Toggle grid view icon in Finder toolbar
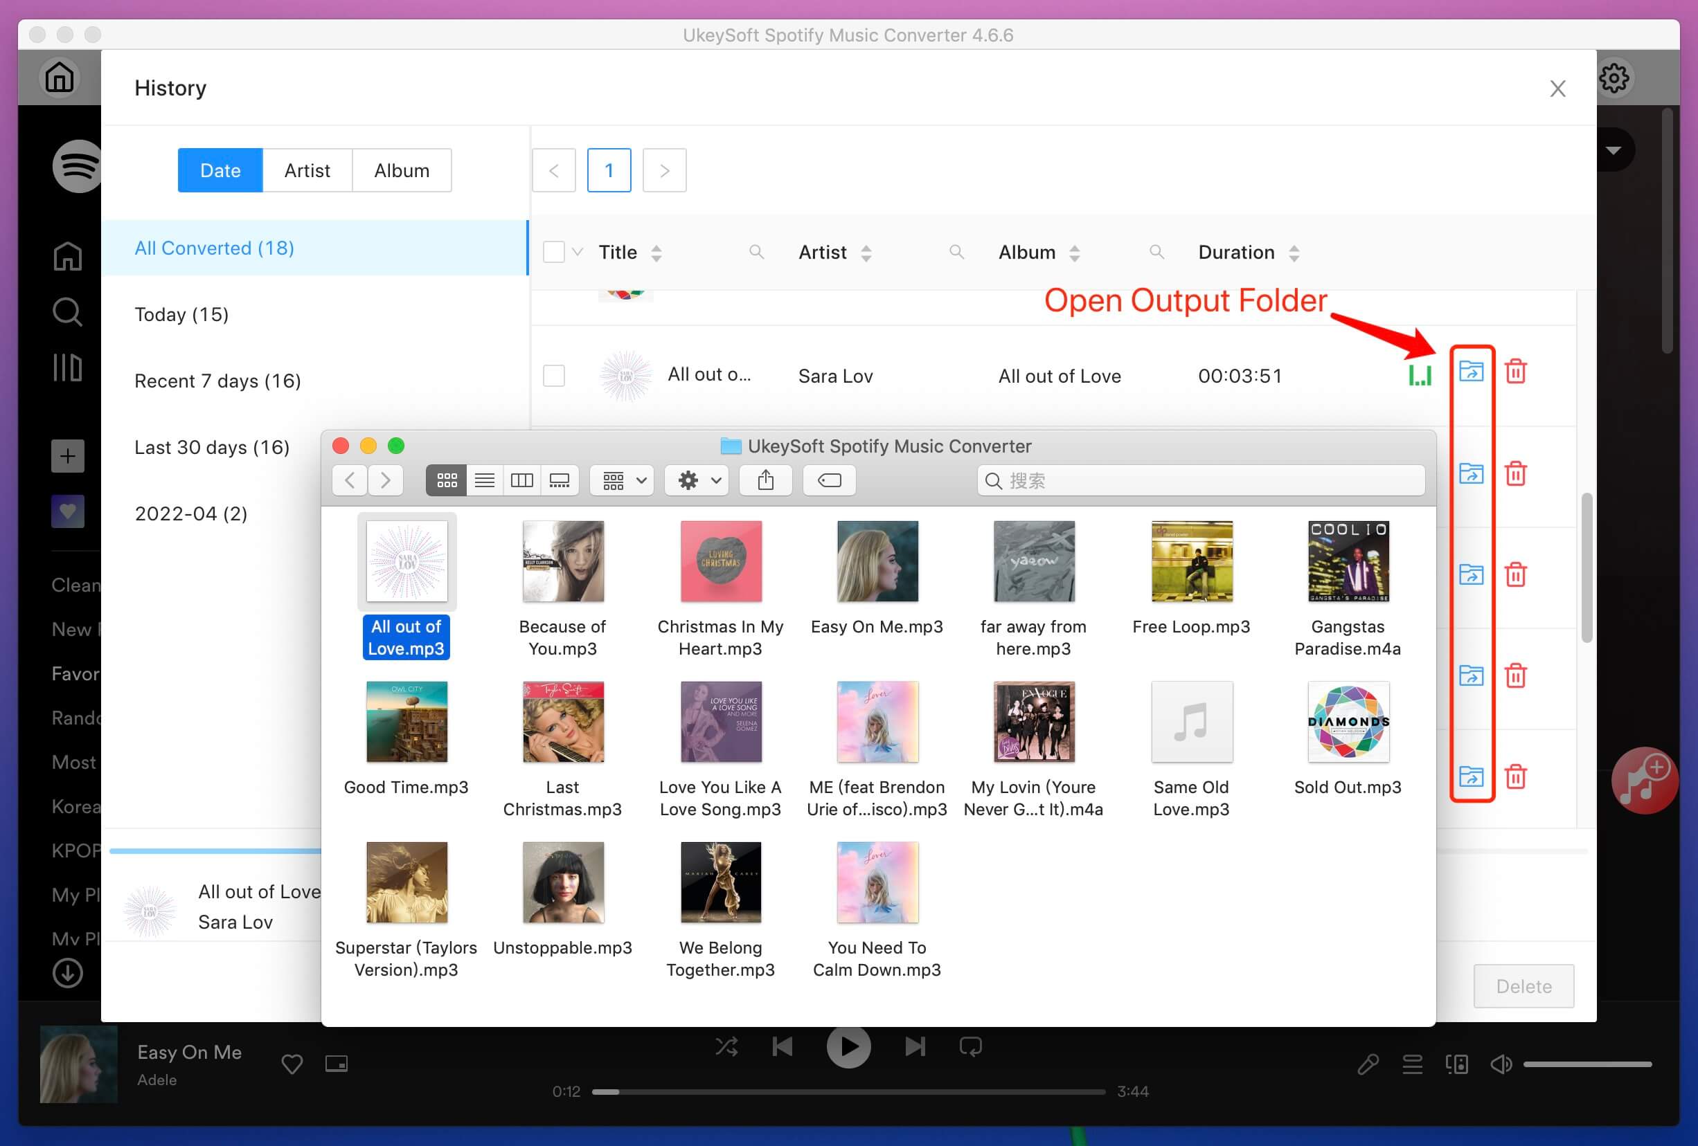 [447, 480]
